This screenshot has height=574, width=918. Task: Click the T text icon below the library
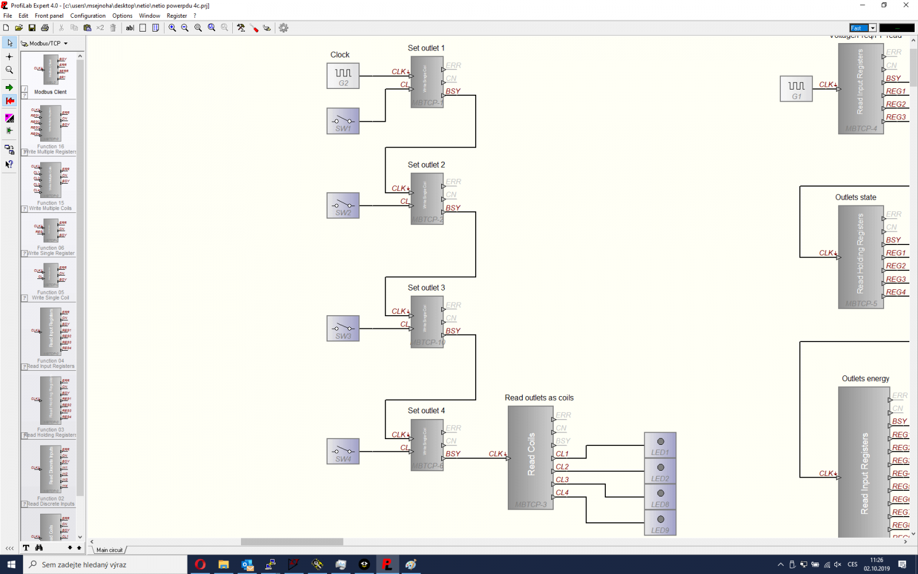pos(26,548)
